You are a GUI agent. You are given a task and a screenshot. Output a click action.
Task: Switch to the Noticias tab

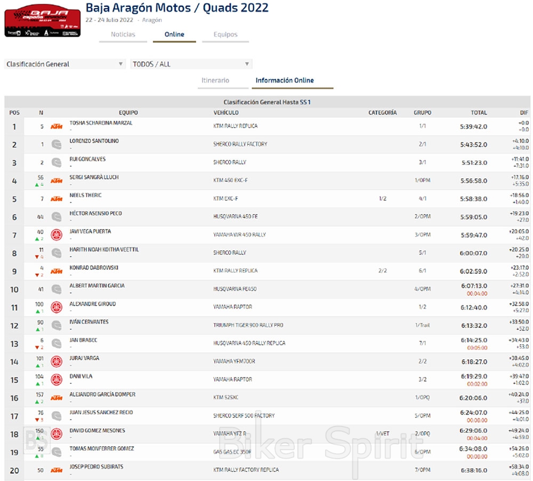(x=123, y=35)
